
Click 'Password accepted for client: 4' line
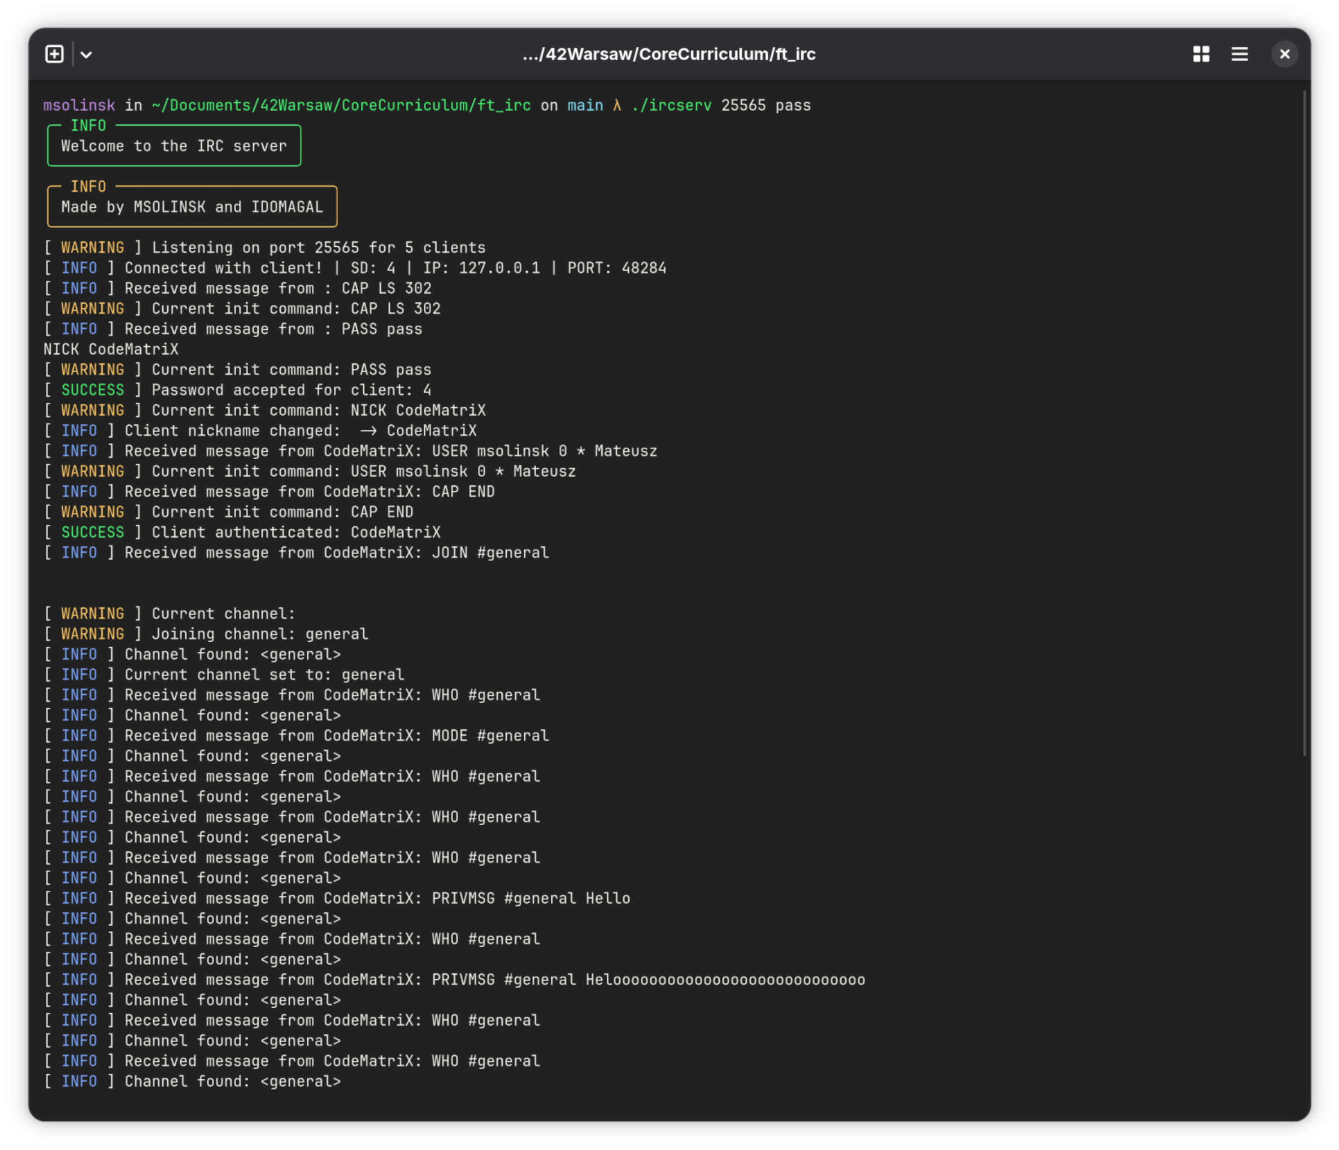237,390
